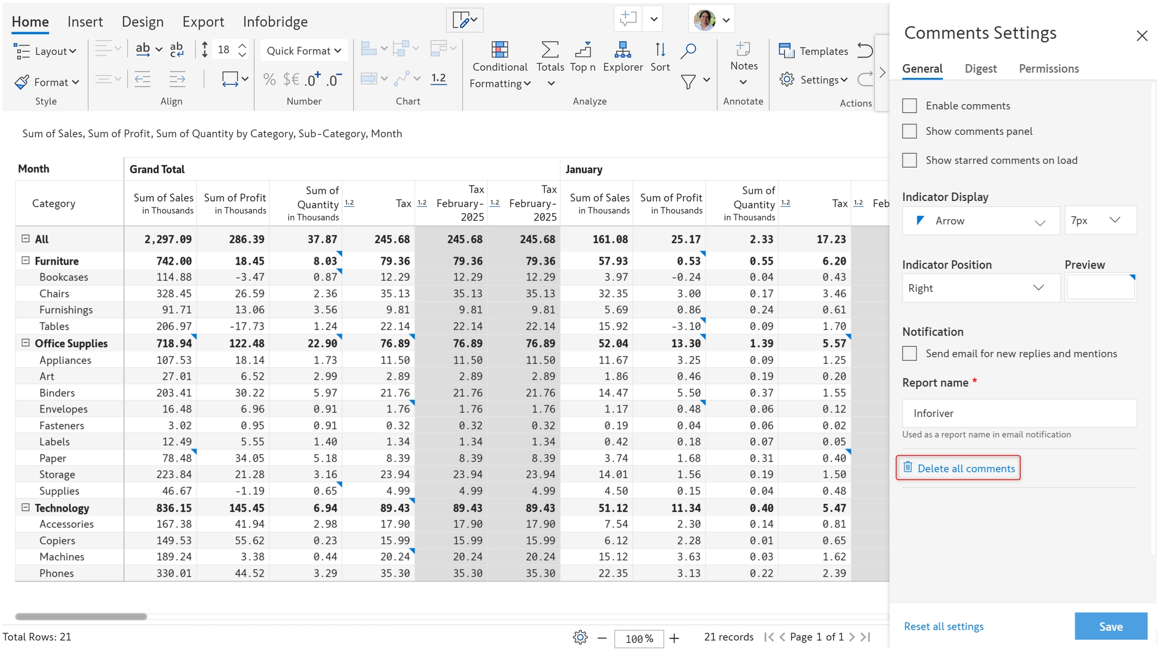Open the Explorer hierarchy tool

click(622, 50)
